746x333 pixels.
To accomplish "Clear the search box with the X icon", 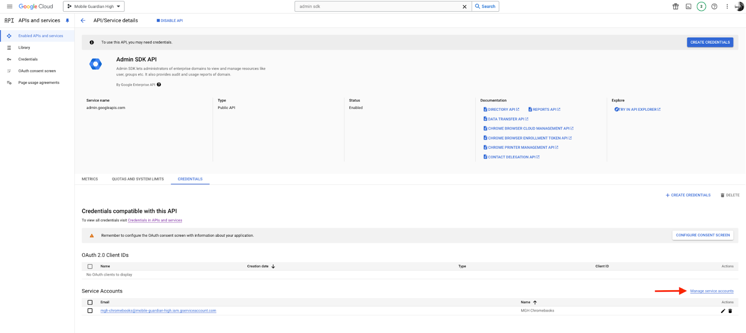I will coord(464,7).
